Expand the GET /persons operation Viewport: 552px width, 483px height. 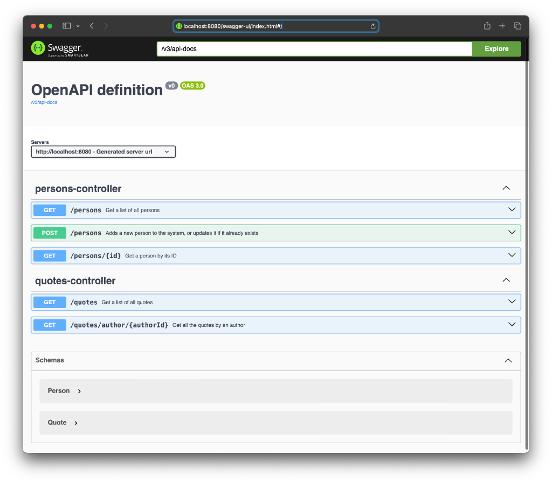tap(511, 209)
